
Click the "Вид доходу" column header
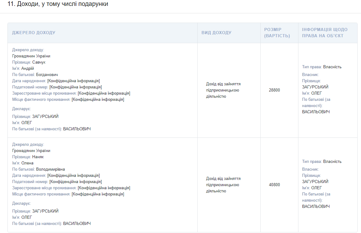(x=216, y=33)
